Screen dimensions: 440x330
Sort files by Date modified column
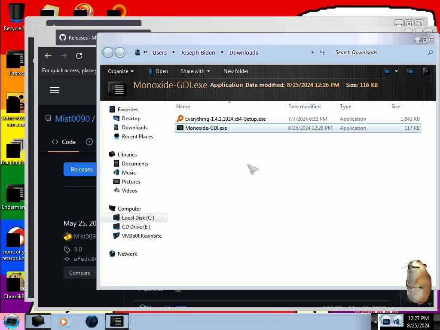[x=304, y=107]
